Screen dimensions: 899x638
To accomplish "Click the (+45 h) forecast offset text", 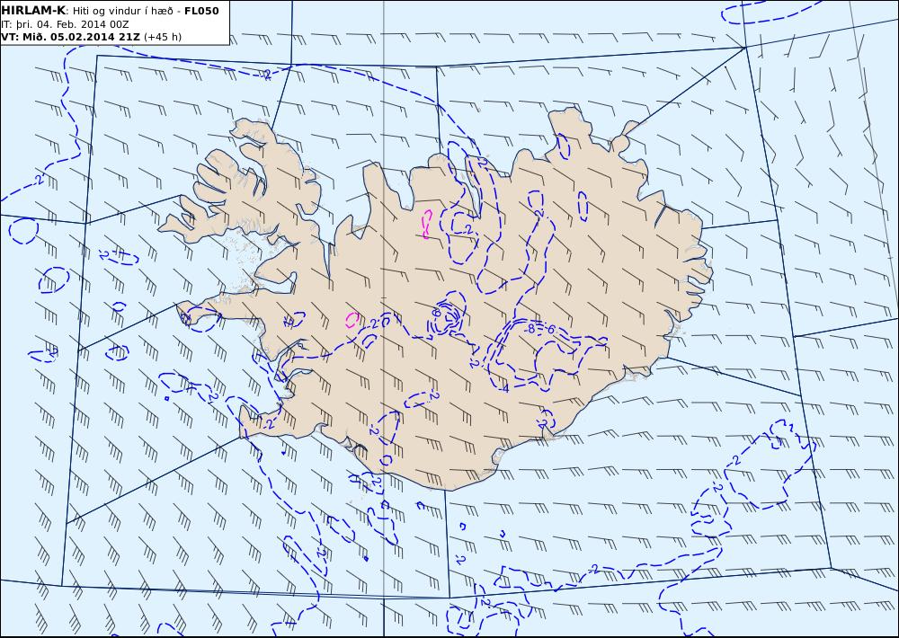I will (x=162, y=37).
